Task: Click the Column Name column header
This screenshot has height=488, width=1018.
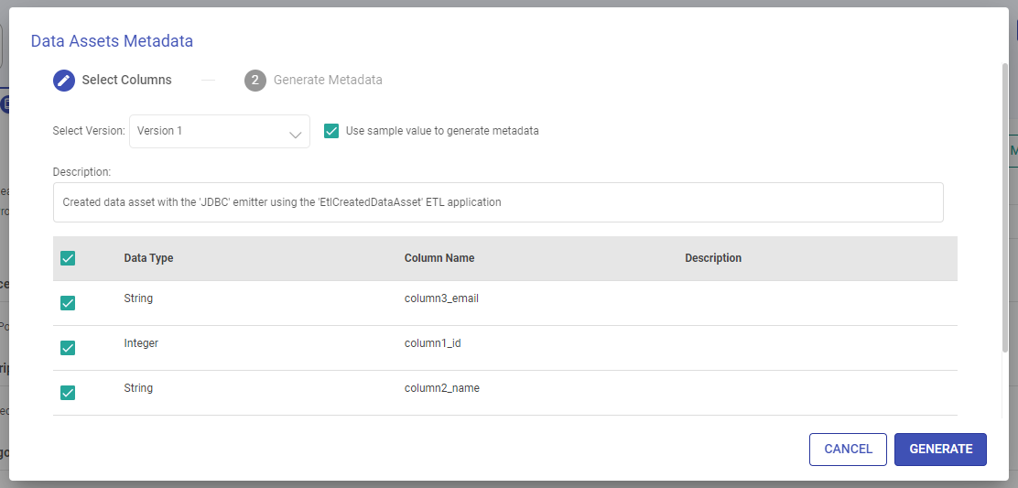Action: (x=439, y=258)
